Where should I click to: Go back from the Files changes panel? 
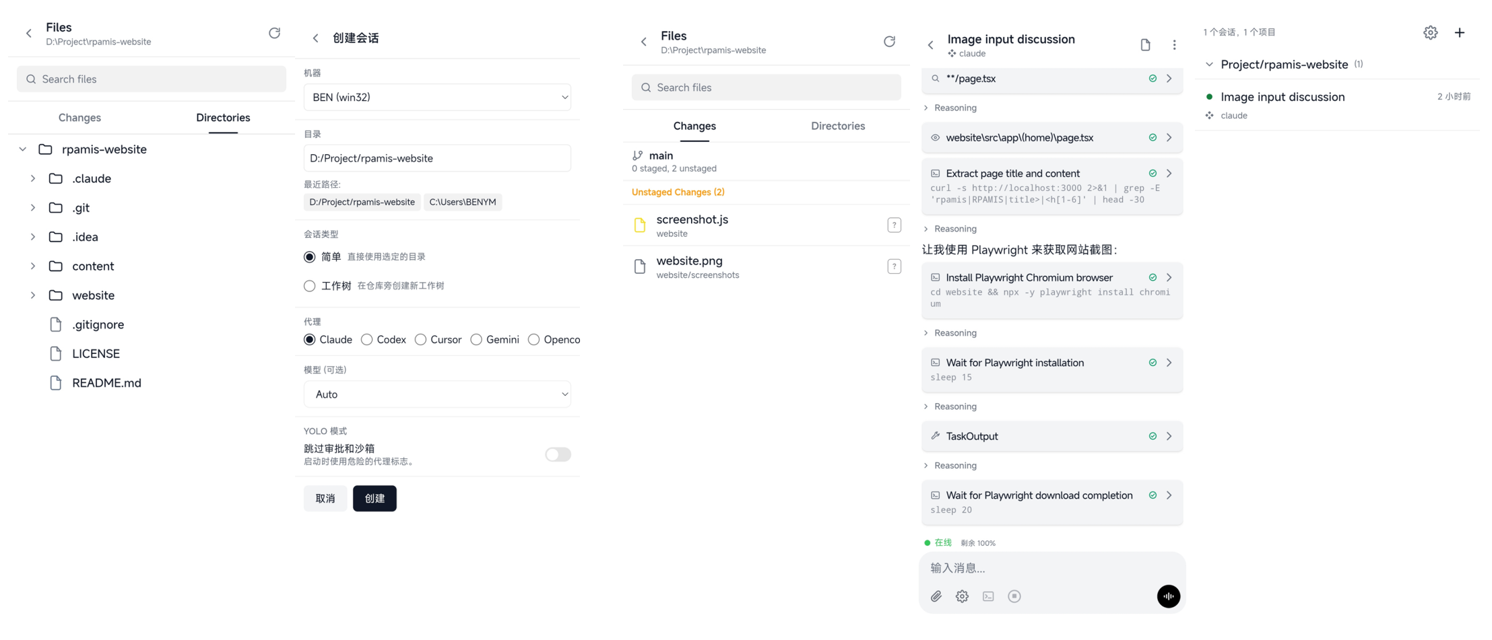pyautogui.click(x=643, y=42)
